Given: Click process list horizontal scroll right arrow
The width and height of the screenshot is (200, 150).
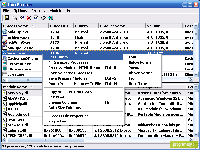Looking at the screenshot, I should pos(191,80).
